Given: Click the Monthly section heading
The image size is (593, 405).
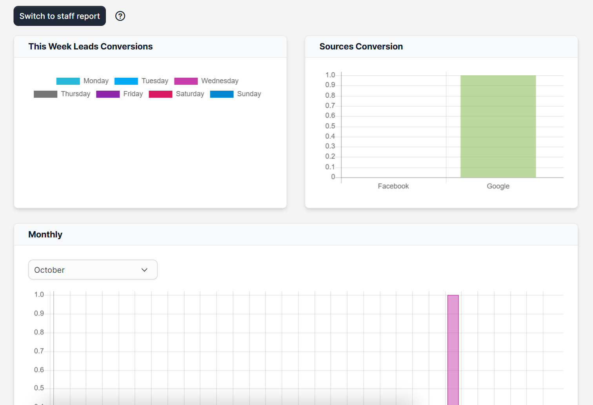Looking at the screenshot, I should click(x=45, y=235).
